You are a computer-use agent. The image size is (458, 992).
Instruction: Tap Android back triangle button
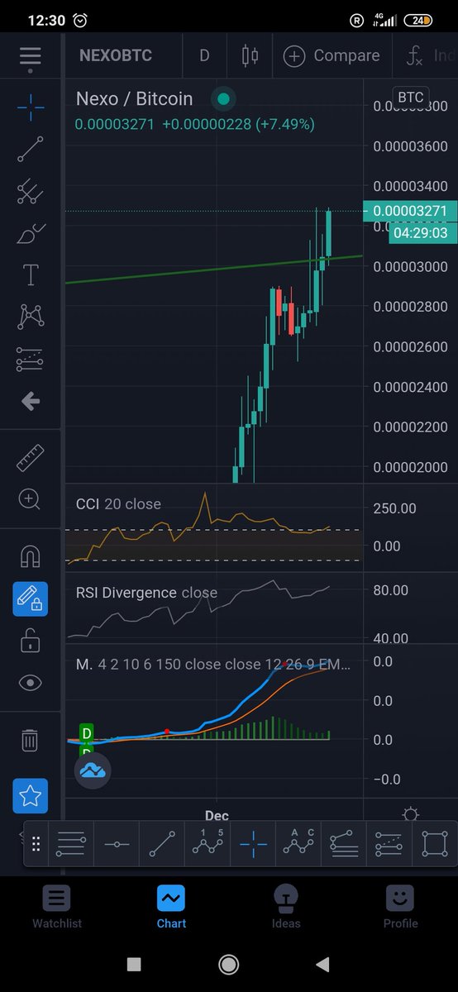323,964
